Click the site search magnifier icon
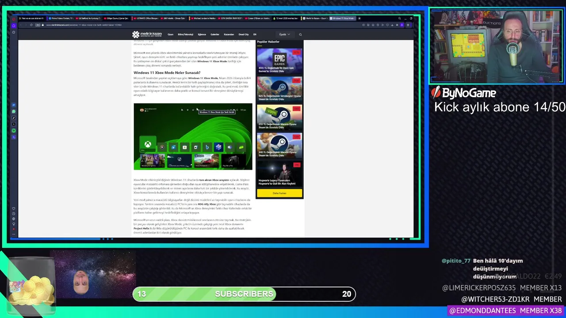Screen dimensions: 566x318 300,34
